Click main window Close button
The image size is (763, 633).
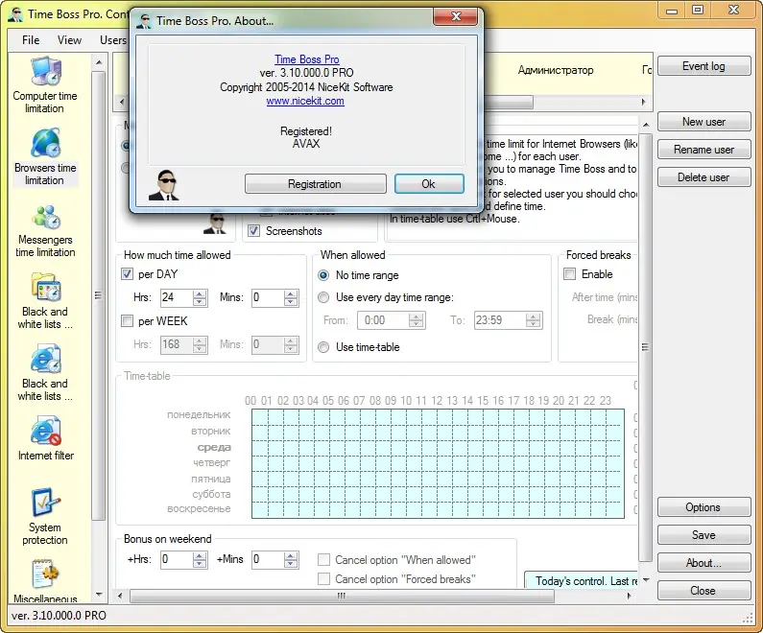pos(703,590)
